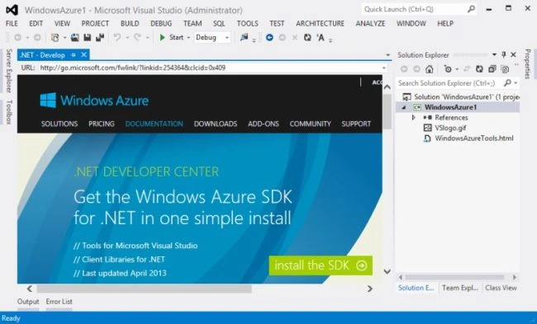The width and height of the screenshot is (537, 324).
Task: Open the Debug configuration dropdown
Action: pos(226,38)
